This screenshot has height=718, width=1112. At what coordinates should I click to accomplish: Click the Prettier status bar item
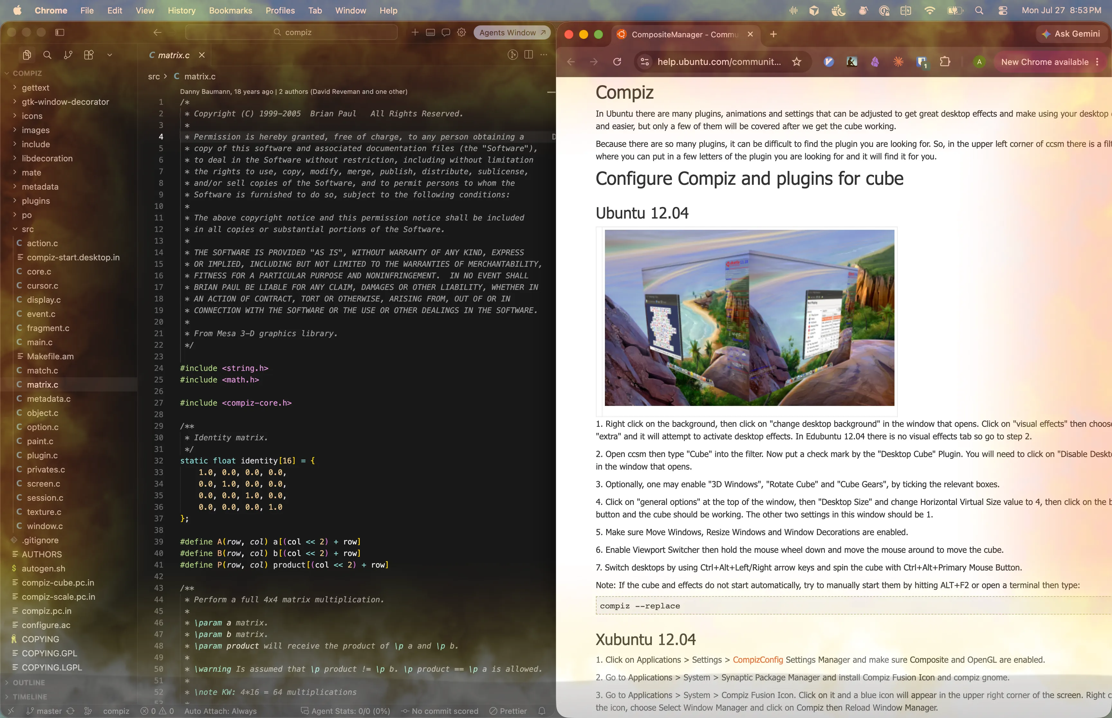click(508, 711)
